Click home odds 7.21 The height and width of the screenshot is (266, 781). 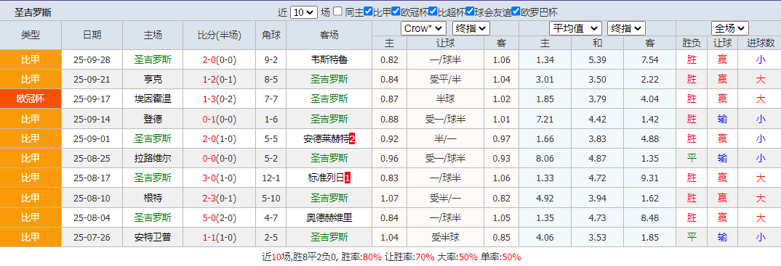pyautogui.click(x=545, y=119)
